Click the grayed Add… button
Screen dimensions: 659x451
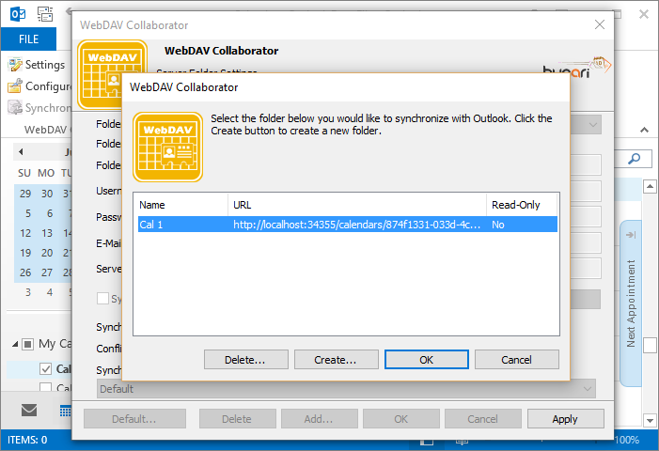[319, 419]
